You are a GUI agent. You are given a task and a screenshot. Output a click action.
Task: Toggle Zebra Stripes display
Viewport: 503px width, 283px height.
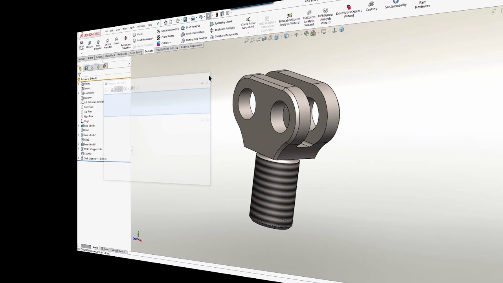click(x=165, y=37)
